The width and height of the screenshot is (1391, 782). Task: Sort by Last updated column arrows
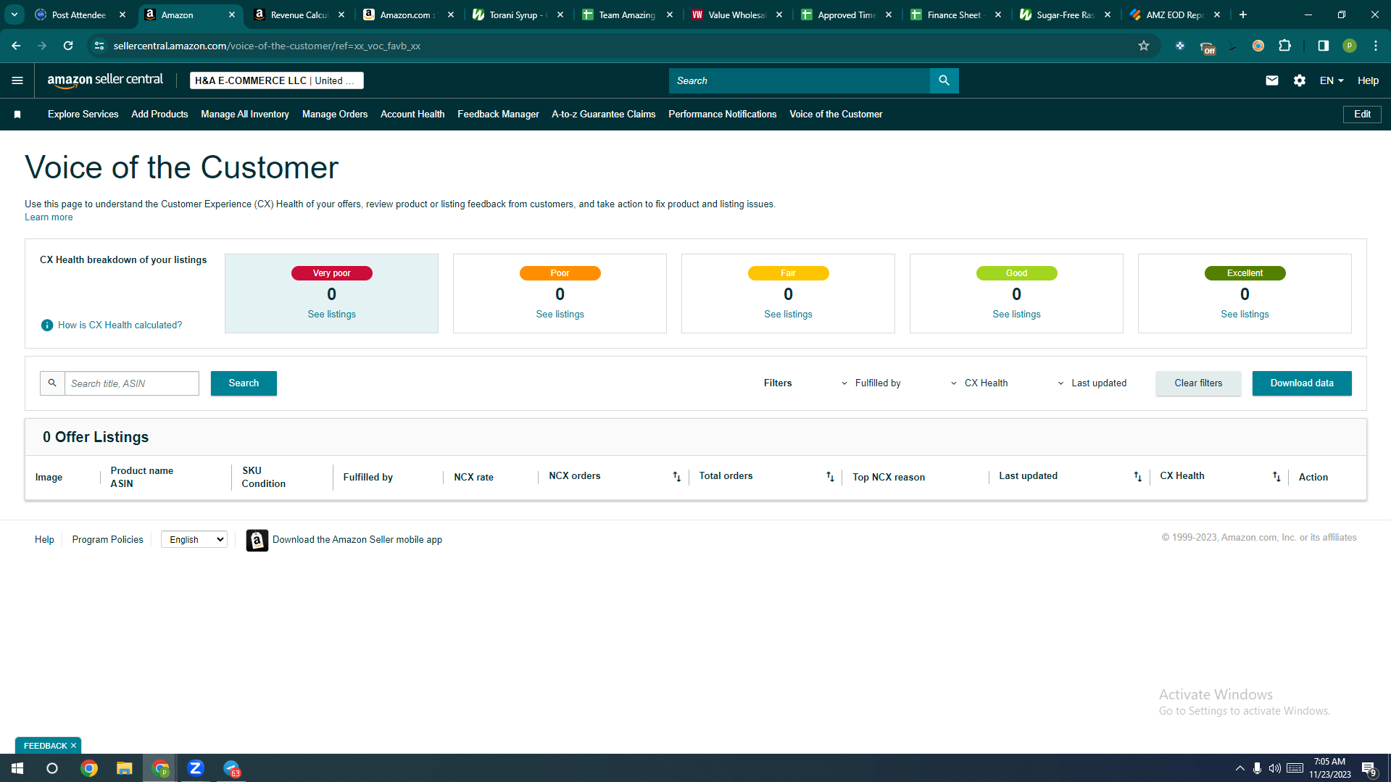[1137, 476]
